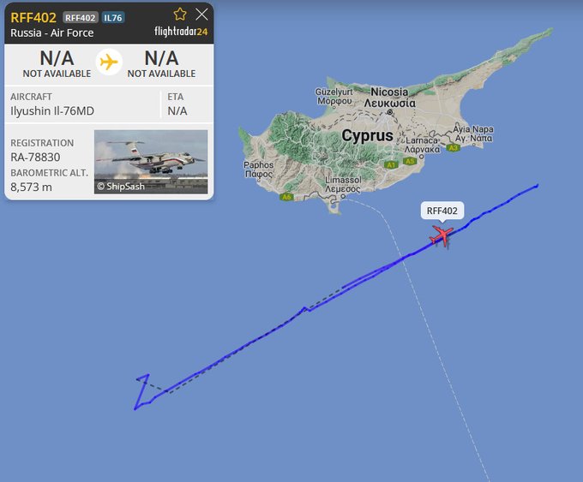Click registration RA-78830 text
Image resolution: width=583 pixels, height=482 pixels.
pos(35,157)
